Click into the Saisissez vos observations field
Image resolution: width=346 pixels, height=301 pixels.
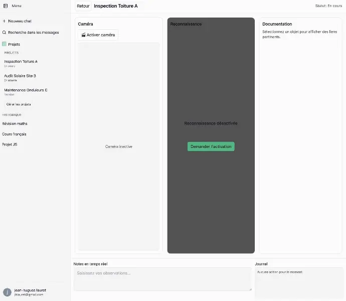click(x=162, y=279)
